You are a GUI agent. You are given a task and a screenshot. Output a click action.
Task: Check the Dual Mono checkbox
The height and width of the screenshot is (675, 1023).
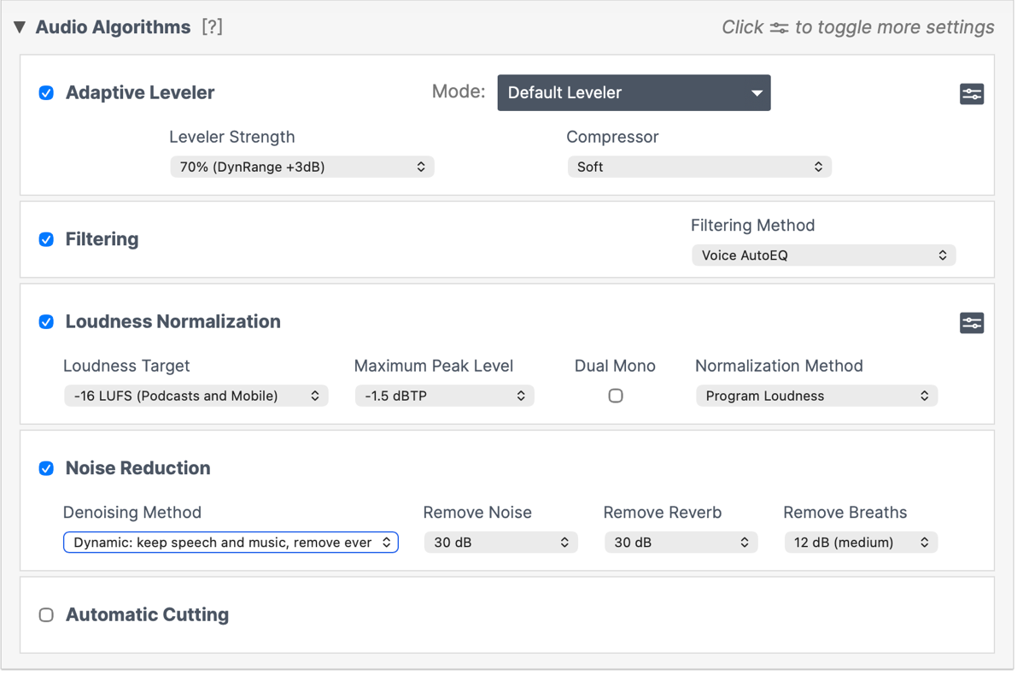click(x=615, y=396)
